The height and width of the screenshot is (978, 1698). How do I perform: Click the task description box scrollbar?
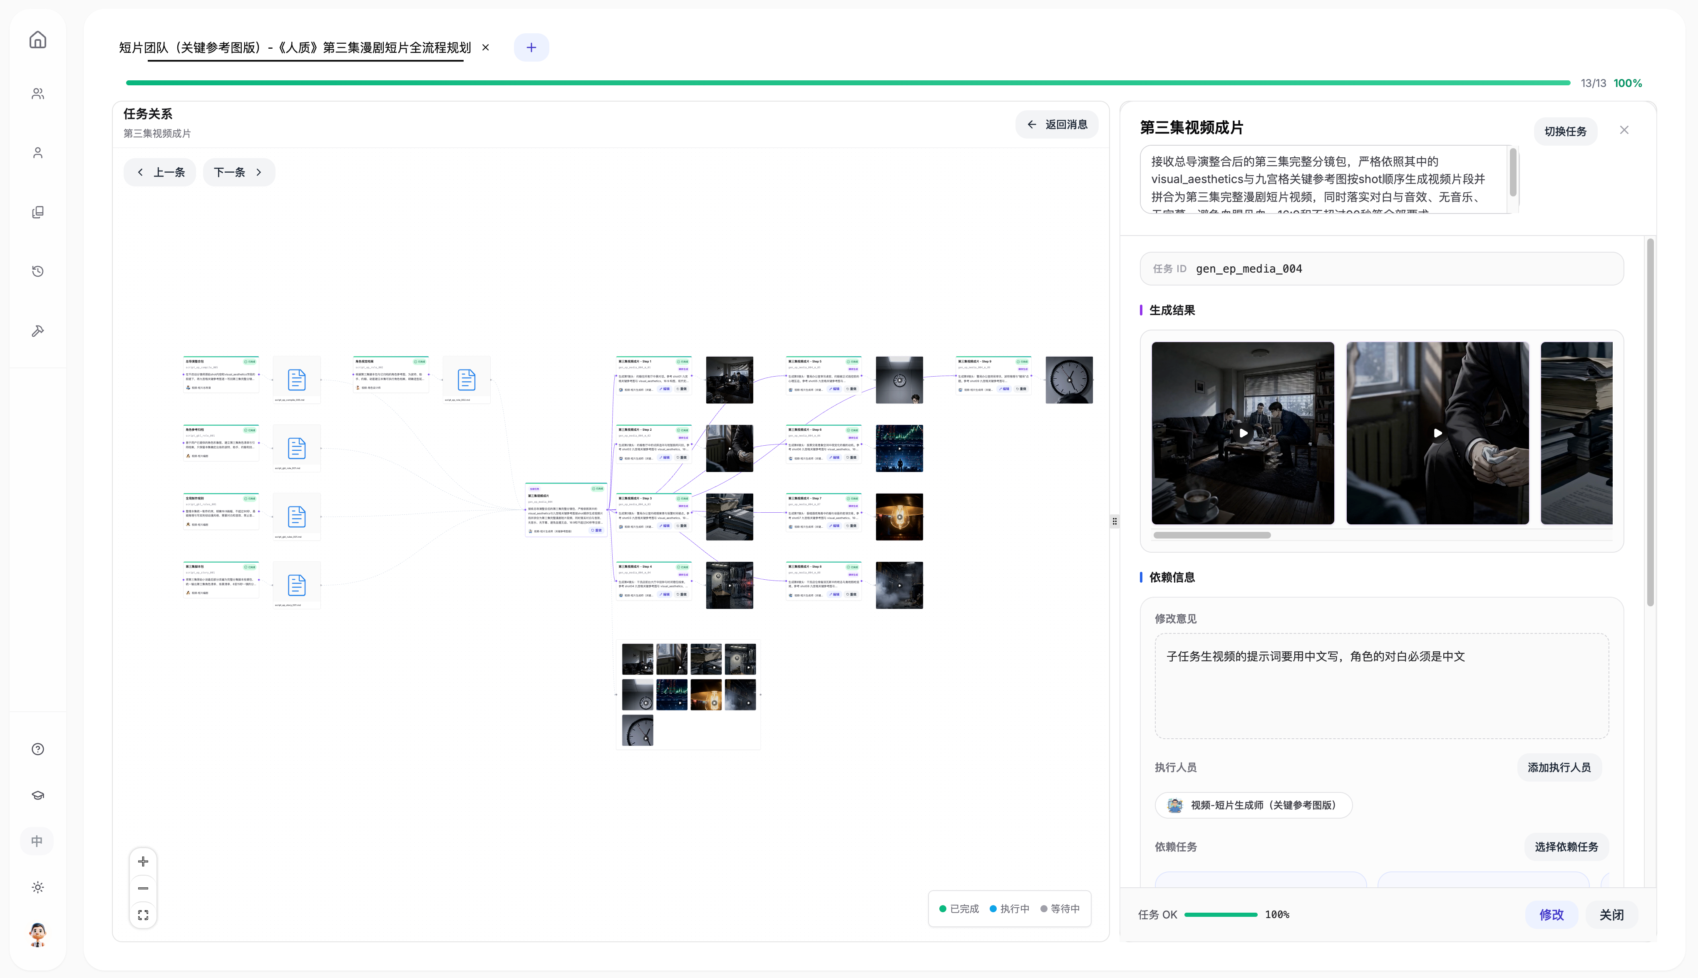(1513, 172)
